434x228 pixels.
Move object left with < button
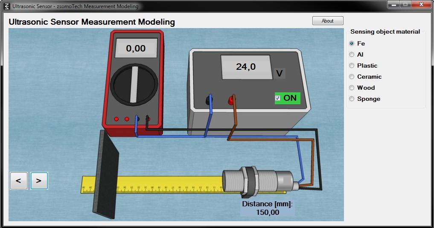point(18,181)
